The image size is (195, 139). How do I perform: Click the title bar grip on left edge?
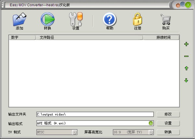pyautogui.click(x=3, y=5)
